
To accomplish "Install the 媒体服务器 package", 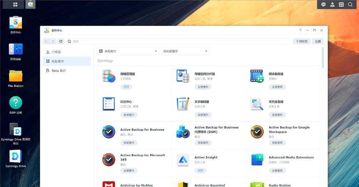I will [277, 87].
